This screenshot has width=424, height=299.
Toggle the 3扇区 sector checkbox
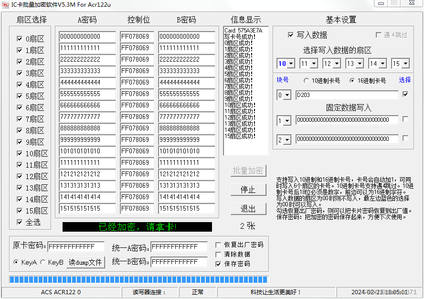[x=20, y=73]
